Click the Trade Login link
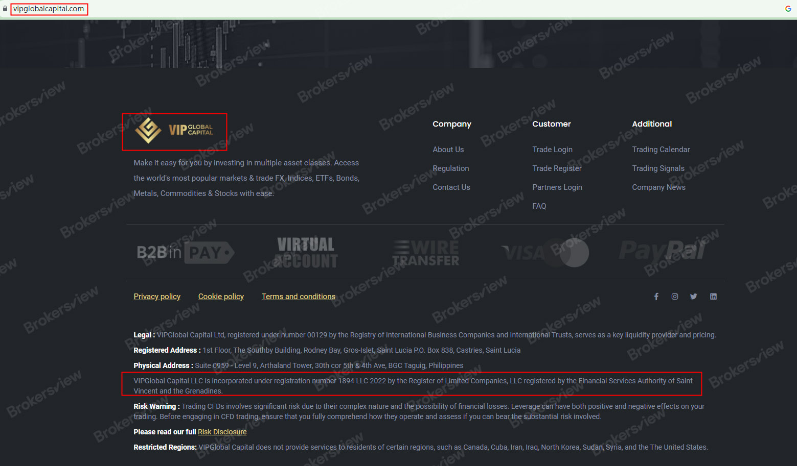The width and height of the screenshot is (797, 466). click(x=552, y=149)
